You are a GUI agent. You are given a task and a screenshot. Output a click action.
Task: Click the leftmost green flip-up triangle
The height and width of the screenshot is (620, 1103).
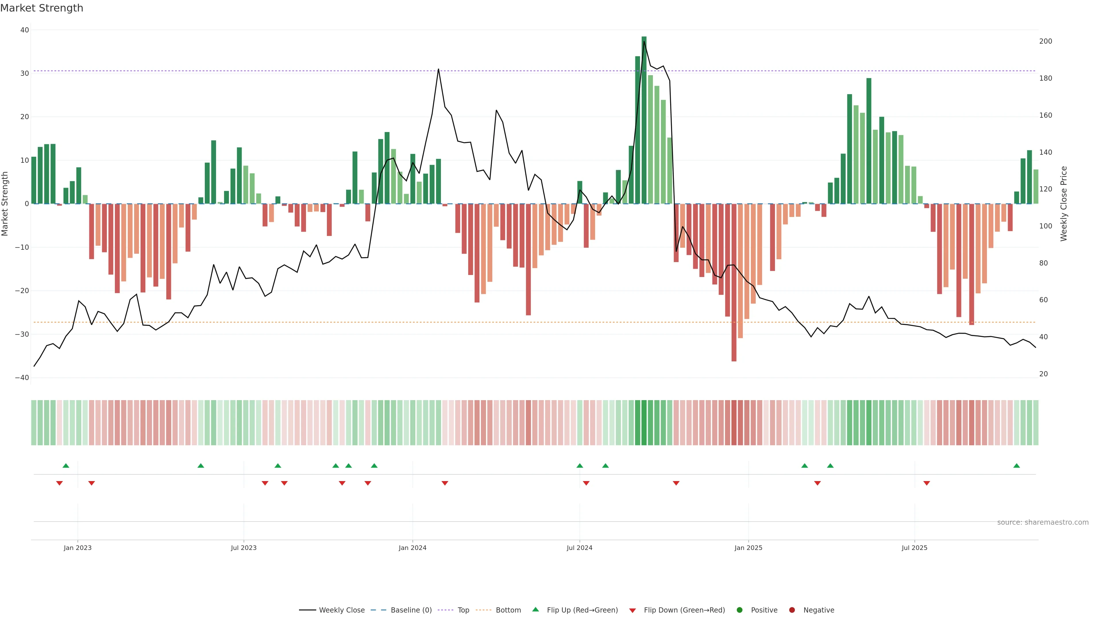(66, 466)
